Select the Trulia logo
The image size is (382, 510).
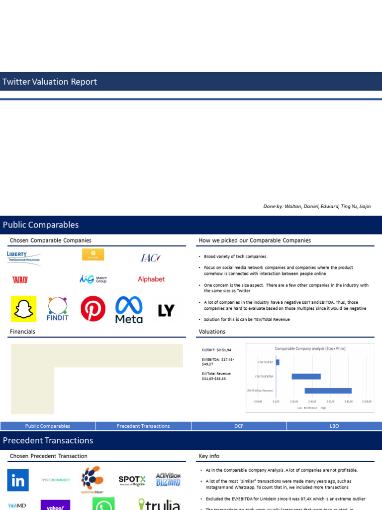tap(159, 505)
